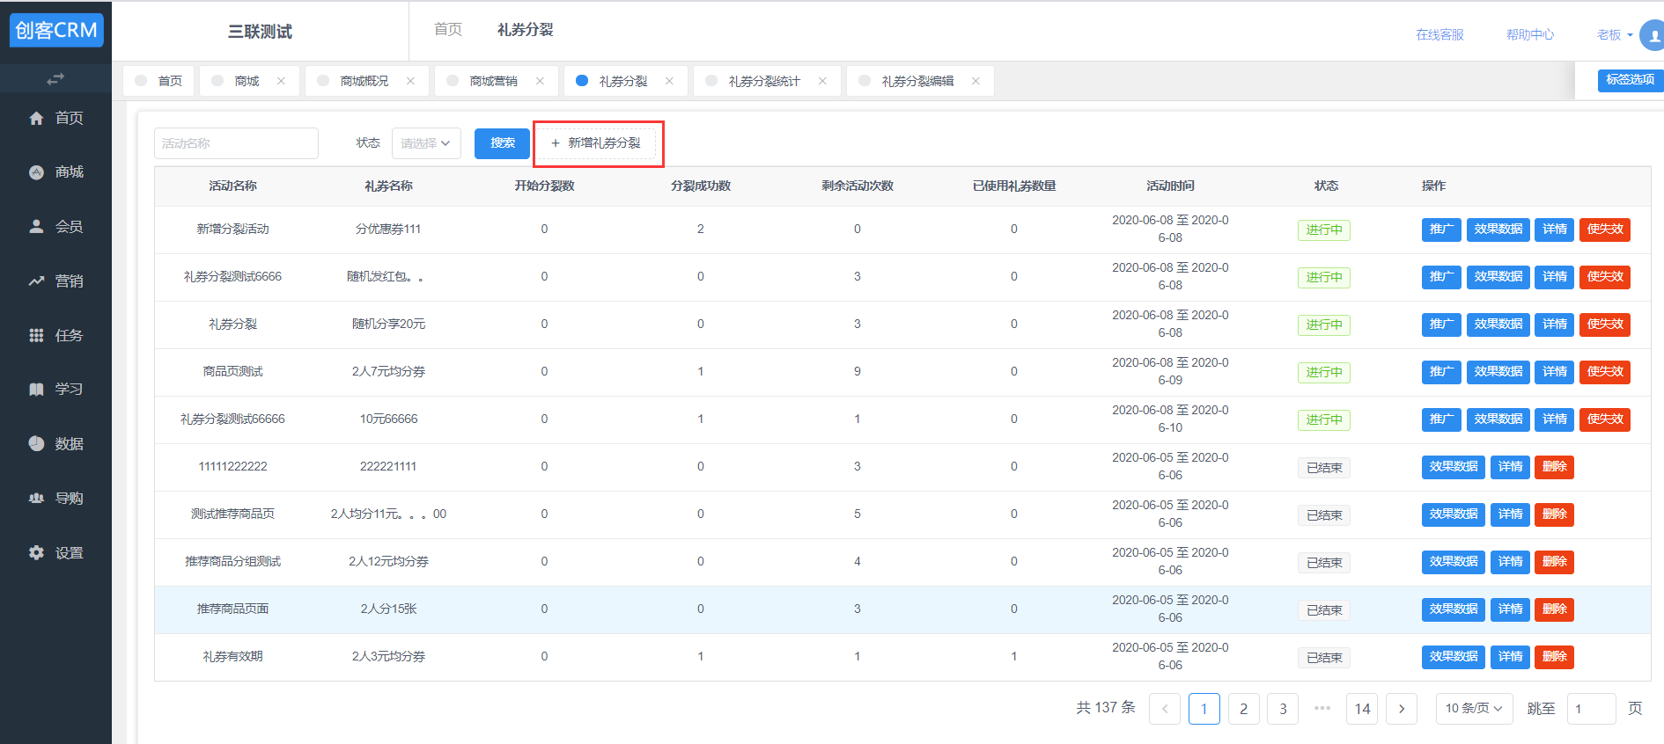
Task: Click the 新增礼券分裂 button
Action: [x=598, y=143]
